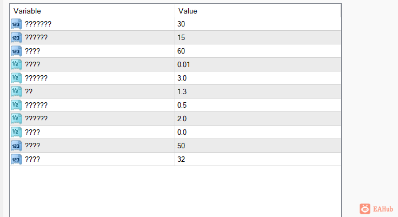Click the integer icon beside value 30
This screenshot has width=398, height=217.
16,24
